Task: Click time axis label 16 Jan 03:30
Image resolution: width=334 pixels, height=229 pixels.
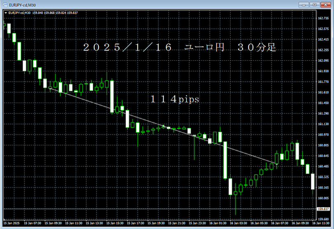Action: [238, 223]
